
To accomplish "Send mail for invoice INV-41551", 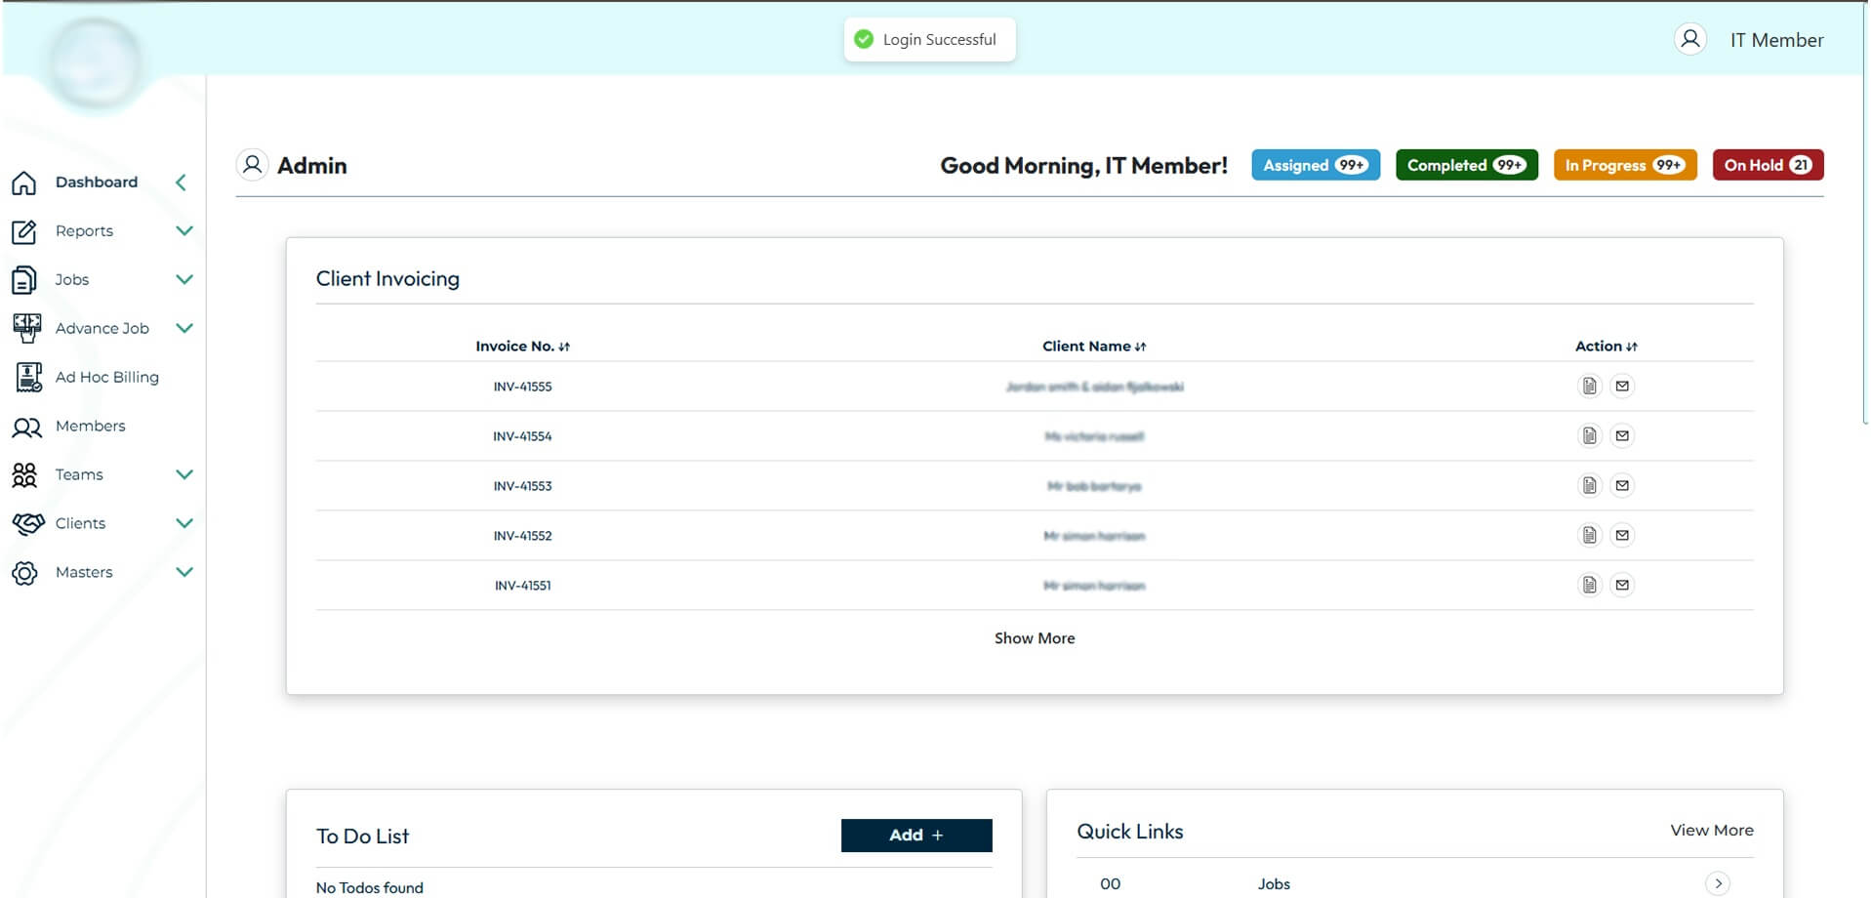I will 1622,586.
